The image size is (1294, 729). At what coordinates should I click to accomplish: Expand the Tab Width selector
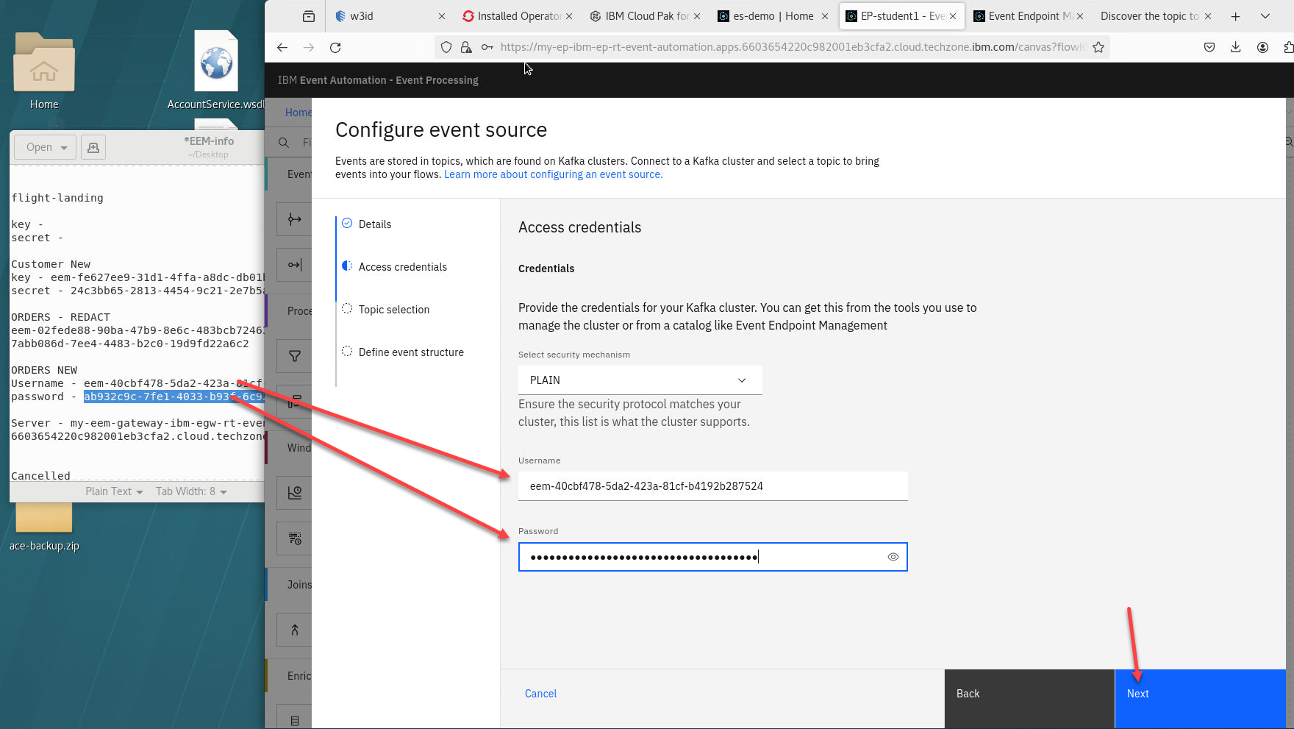191,491
